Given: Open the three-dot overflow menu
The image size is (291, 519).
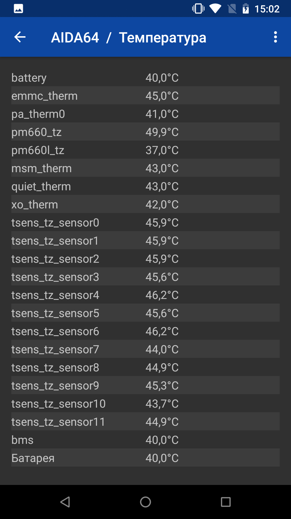Looking at the screenshot, I should (x=275, y=37).
